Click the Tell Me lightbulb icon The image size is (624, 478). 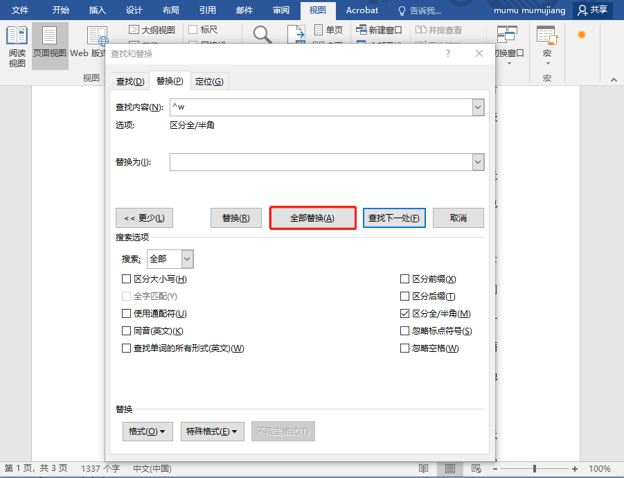pos(402,11)
